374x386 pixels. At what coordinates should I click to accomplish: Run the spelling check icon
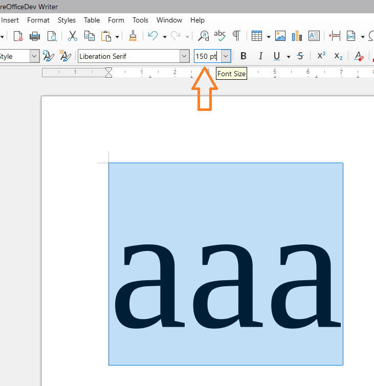click(220, 36)
